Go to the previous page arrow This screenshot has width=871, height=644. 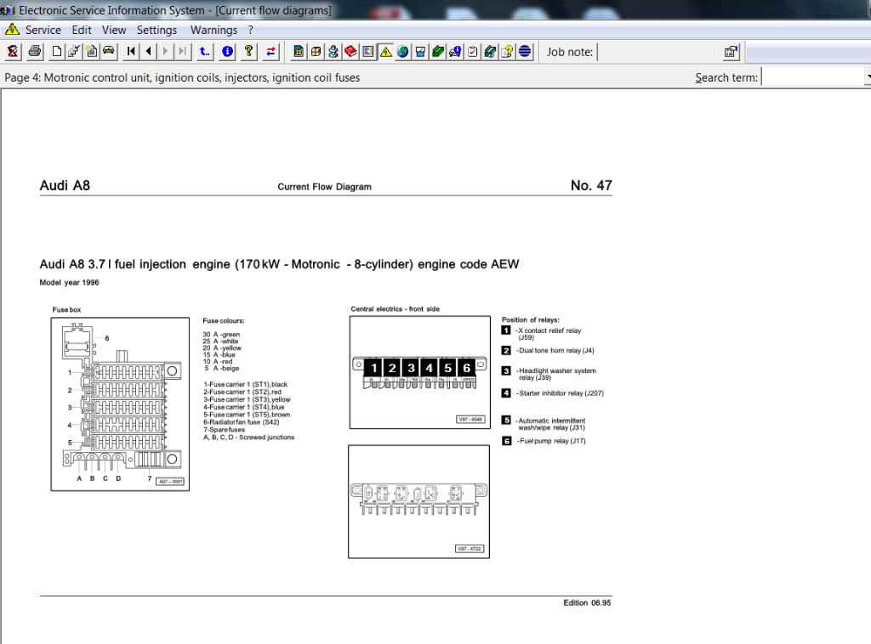[148, 52]
